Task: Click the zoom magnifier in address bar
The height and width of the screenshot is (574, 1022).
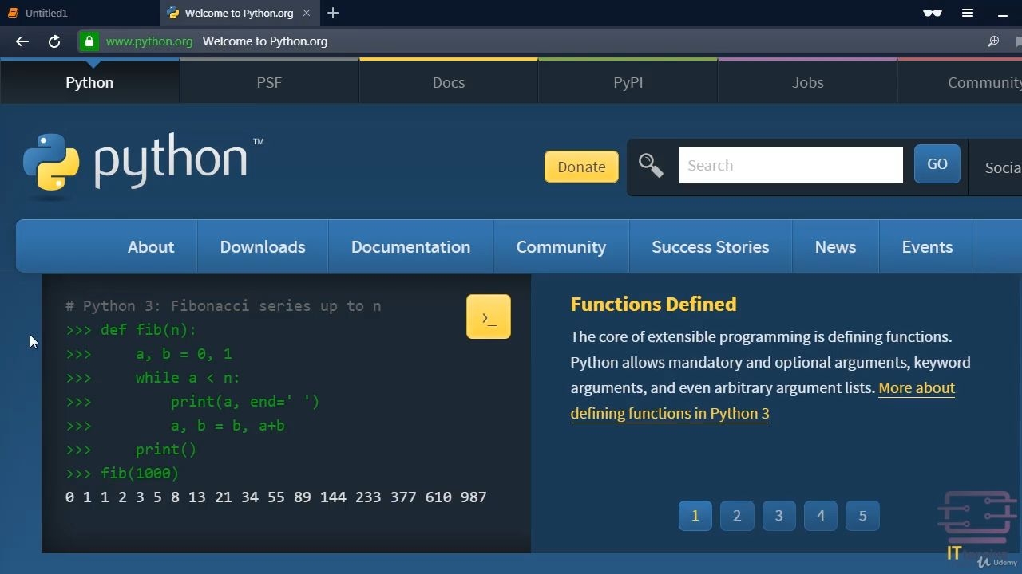Action: coord(993,41)
